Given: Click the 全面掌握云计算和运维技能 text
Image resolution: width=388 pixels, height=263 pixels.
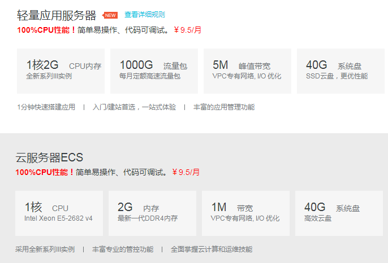Looking at the screenshot, I should (212, 249).
